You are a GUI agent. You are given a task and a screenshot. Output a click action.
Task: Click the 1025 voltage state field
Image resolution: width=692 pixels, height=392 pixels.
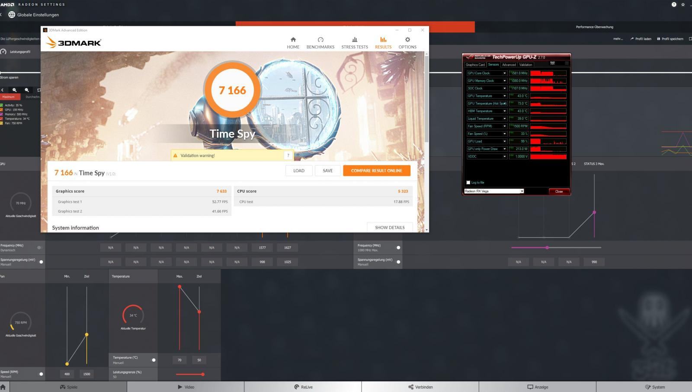pyautogui.click(x=288, y=262)
